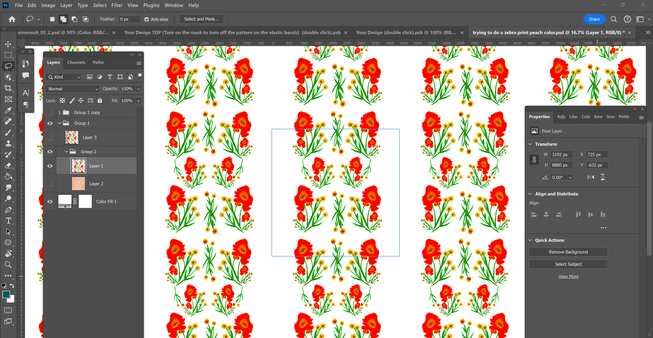Select the Move tool
Image resolution: width=653 pixels, height=338 pixels.
[x=8, y=44]
